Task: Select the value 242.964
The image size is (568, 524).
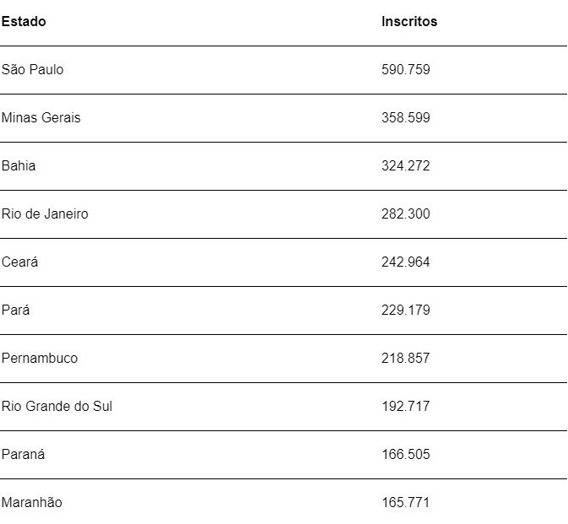Action: (x=406, y=262)
